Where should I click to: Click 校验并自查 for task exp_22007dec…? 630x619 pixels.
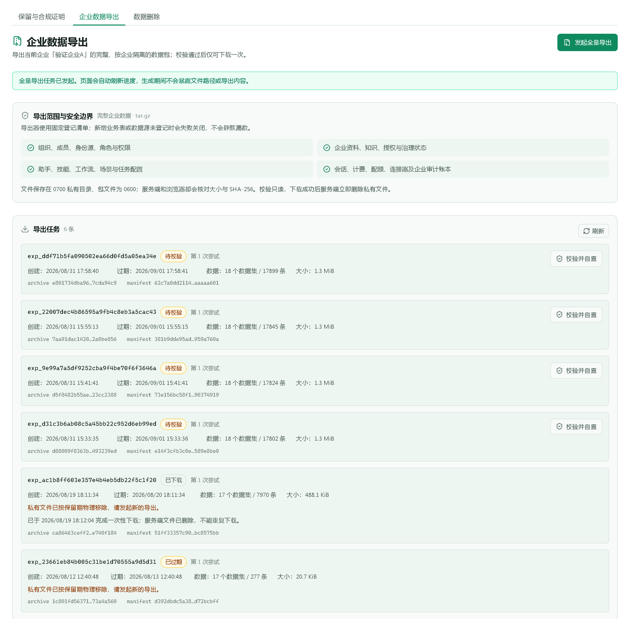[576, 315]
